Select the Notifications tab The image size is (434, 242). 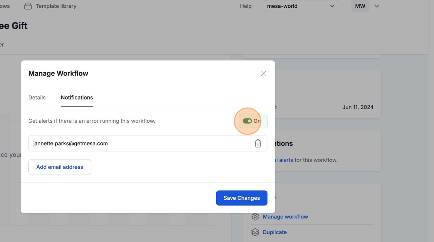coord(77,98)
